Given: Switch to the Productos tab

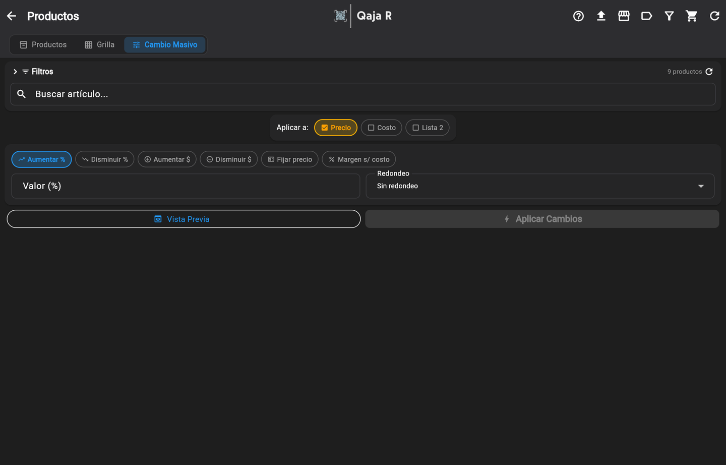Looking at the screenshot, I should click(43, 45).
